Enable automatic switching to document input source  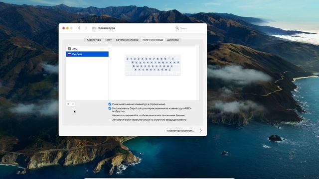click(x=110, y=120)
